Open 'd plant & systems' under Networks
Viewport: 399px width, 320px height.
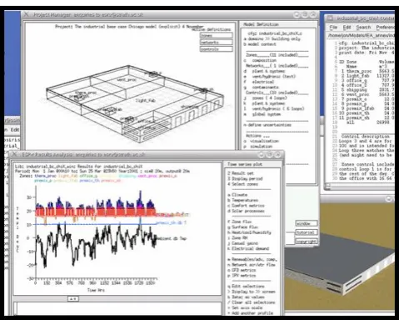(264, 71)
